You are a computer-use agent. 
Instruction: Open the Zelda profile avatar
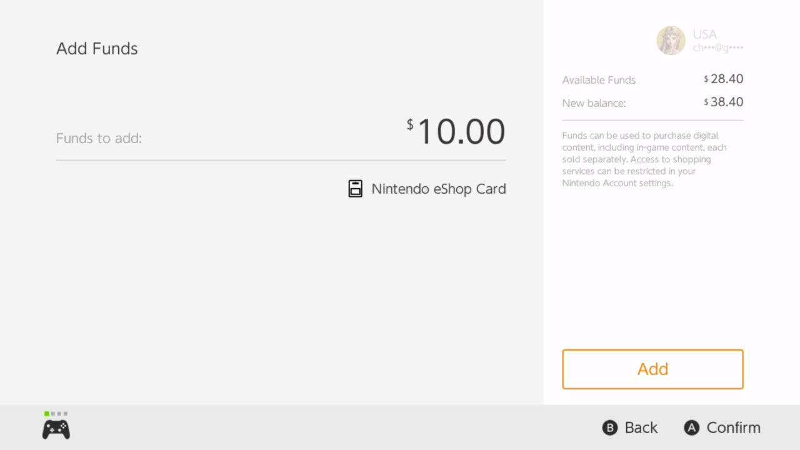pyautogui.click(x=671, y=40)
